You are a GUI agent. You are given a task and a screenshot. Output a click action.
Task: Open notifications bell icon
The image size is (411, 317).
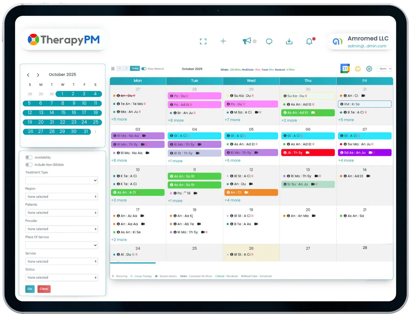(309, 41)
